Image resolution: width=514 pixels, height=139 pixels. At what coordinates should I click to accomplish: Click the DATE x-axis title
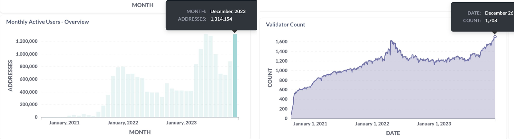(x=393, y=133)
